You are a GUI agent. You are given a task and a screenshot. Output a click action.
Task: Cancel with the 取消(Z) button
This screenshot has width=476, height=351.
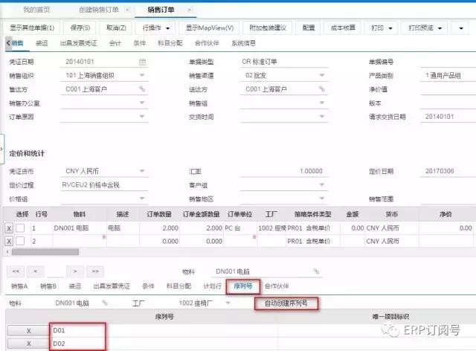(x=116, y=28)
